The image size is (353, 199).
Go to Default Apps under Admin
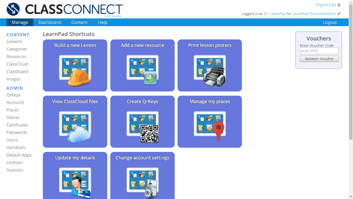[19, 155]
